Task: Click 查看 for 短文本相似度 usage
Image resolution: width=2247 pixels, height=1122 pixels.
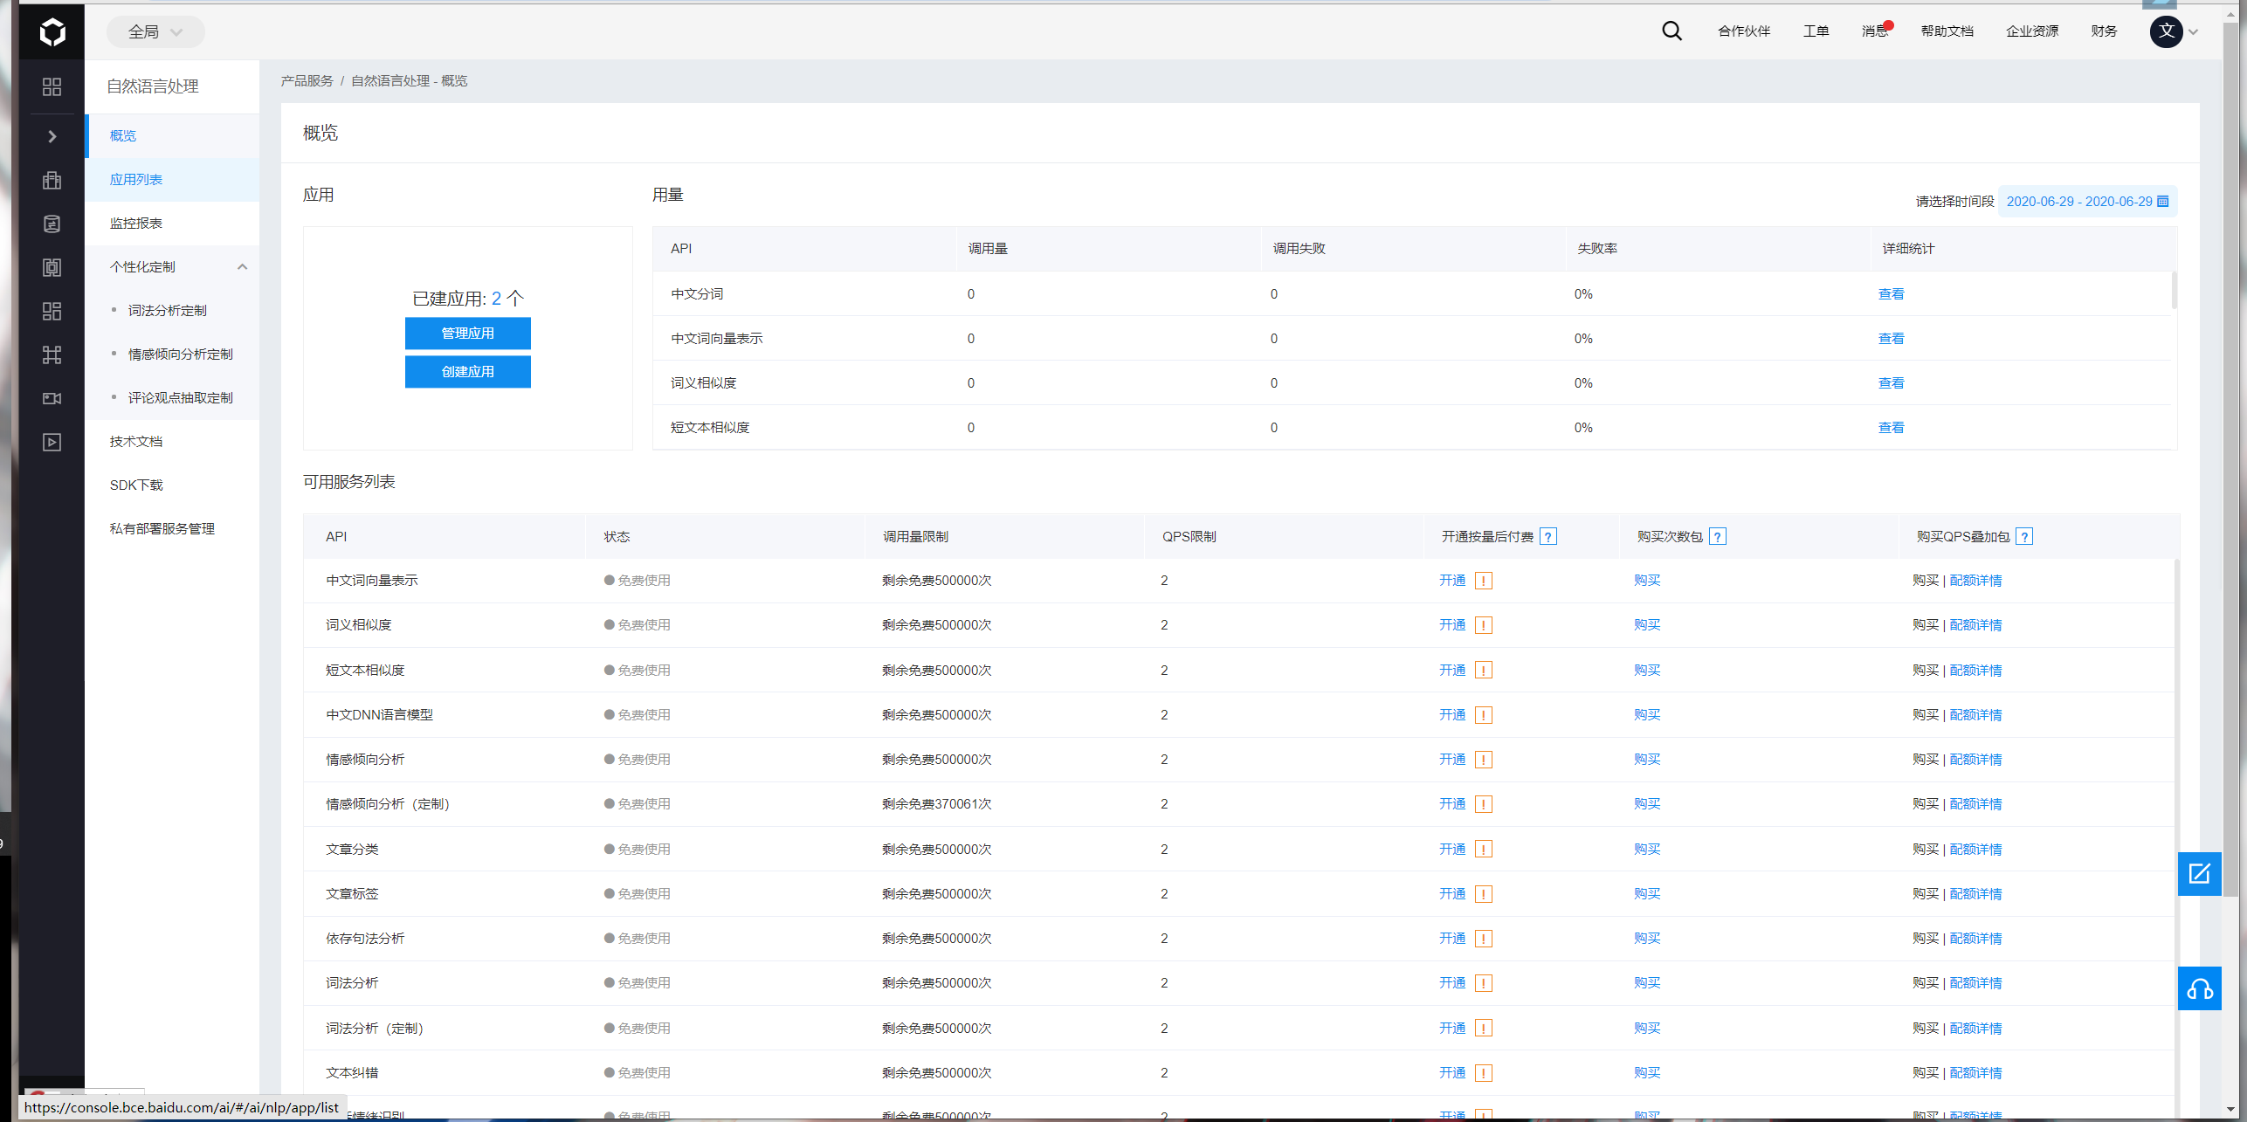Action: tap(1891, 428)
